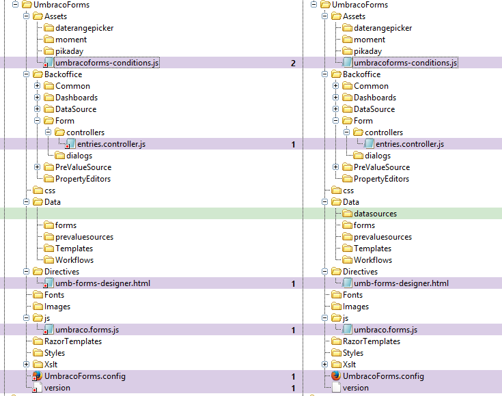Click left pane pikaday folder icon
502x396 pixels.
[48, 51]
